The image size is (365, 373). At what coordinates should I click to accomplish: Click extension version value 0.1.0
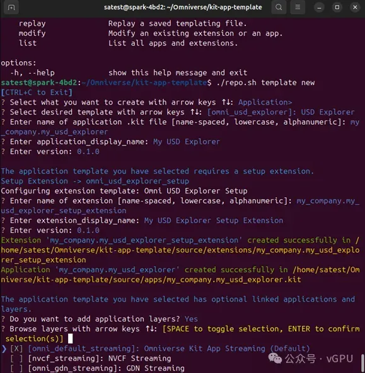pyautogui.click(x=88, y=230)
